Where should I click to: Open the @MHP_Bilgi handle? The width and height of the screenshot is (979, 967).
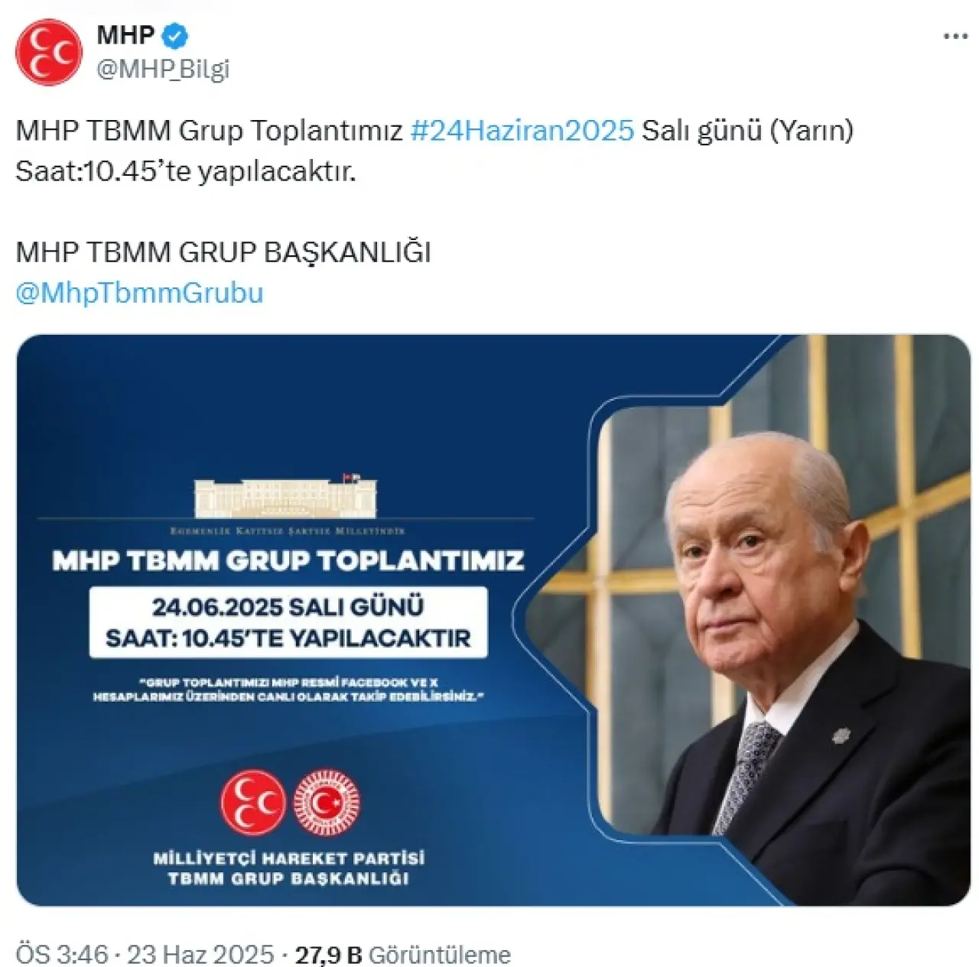click(163, 69)
